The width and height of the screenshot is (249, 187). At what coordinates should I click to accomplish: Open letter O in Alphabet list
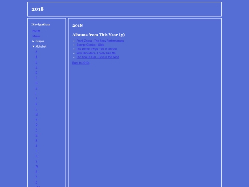tap(36, 125)
